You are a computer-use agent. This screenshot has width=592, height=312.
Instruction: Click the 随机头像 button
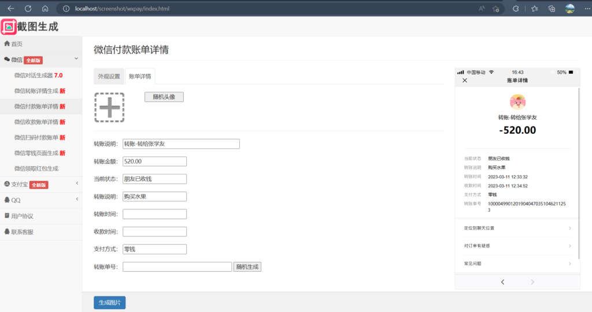tap(164, 97)
